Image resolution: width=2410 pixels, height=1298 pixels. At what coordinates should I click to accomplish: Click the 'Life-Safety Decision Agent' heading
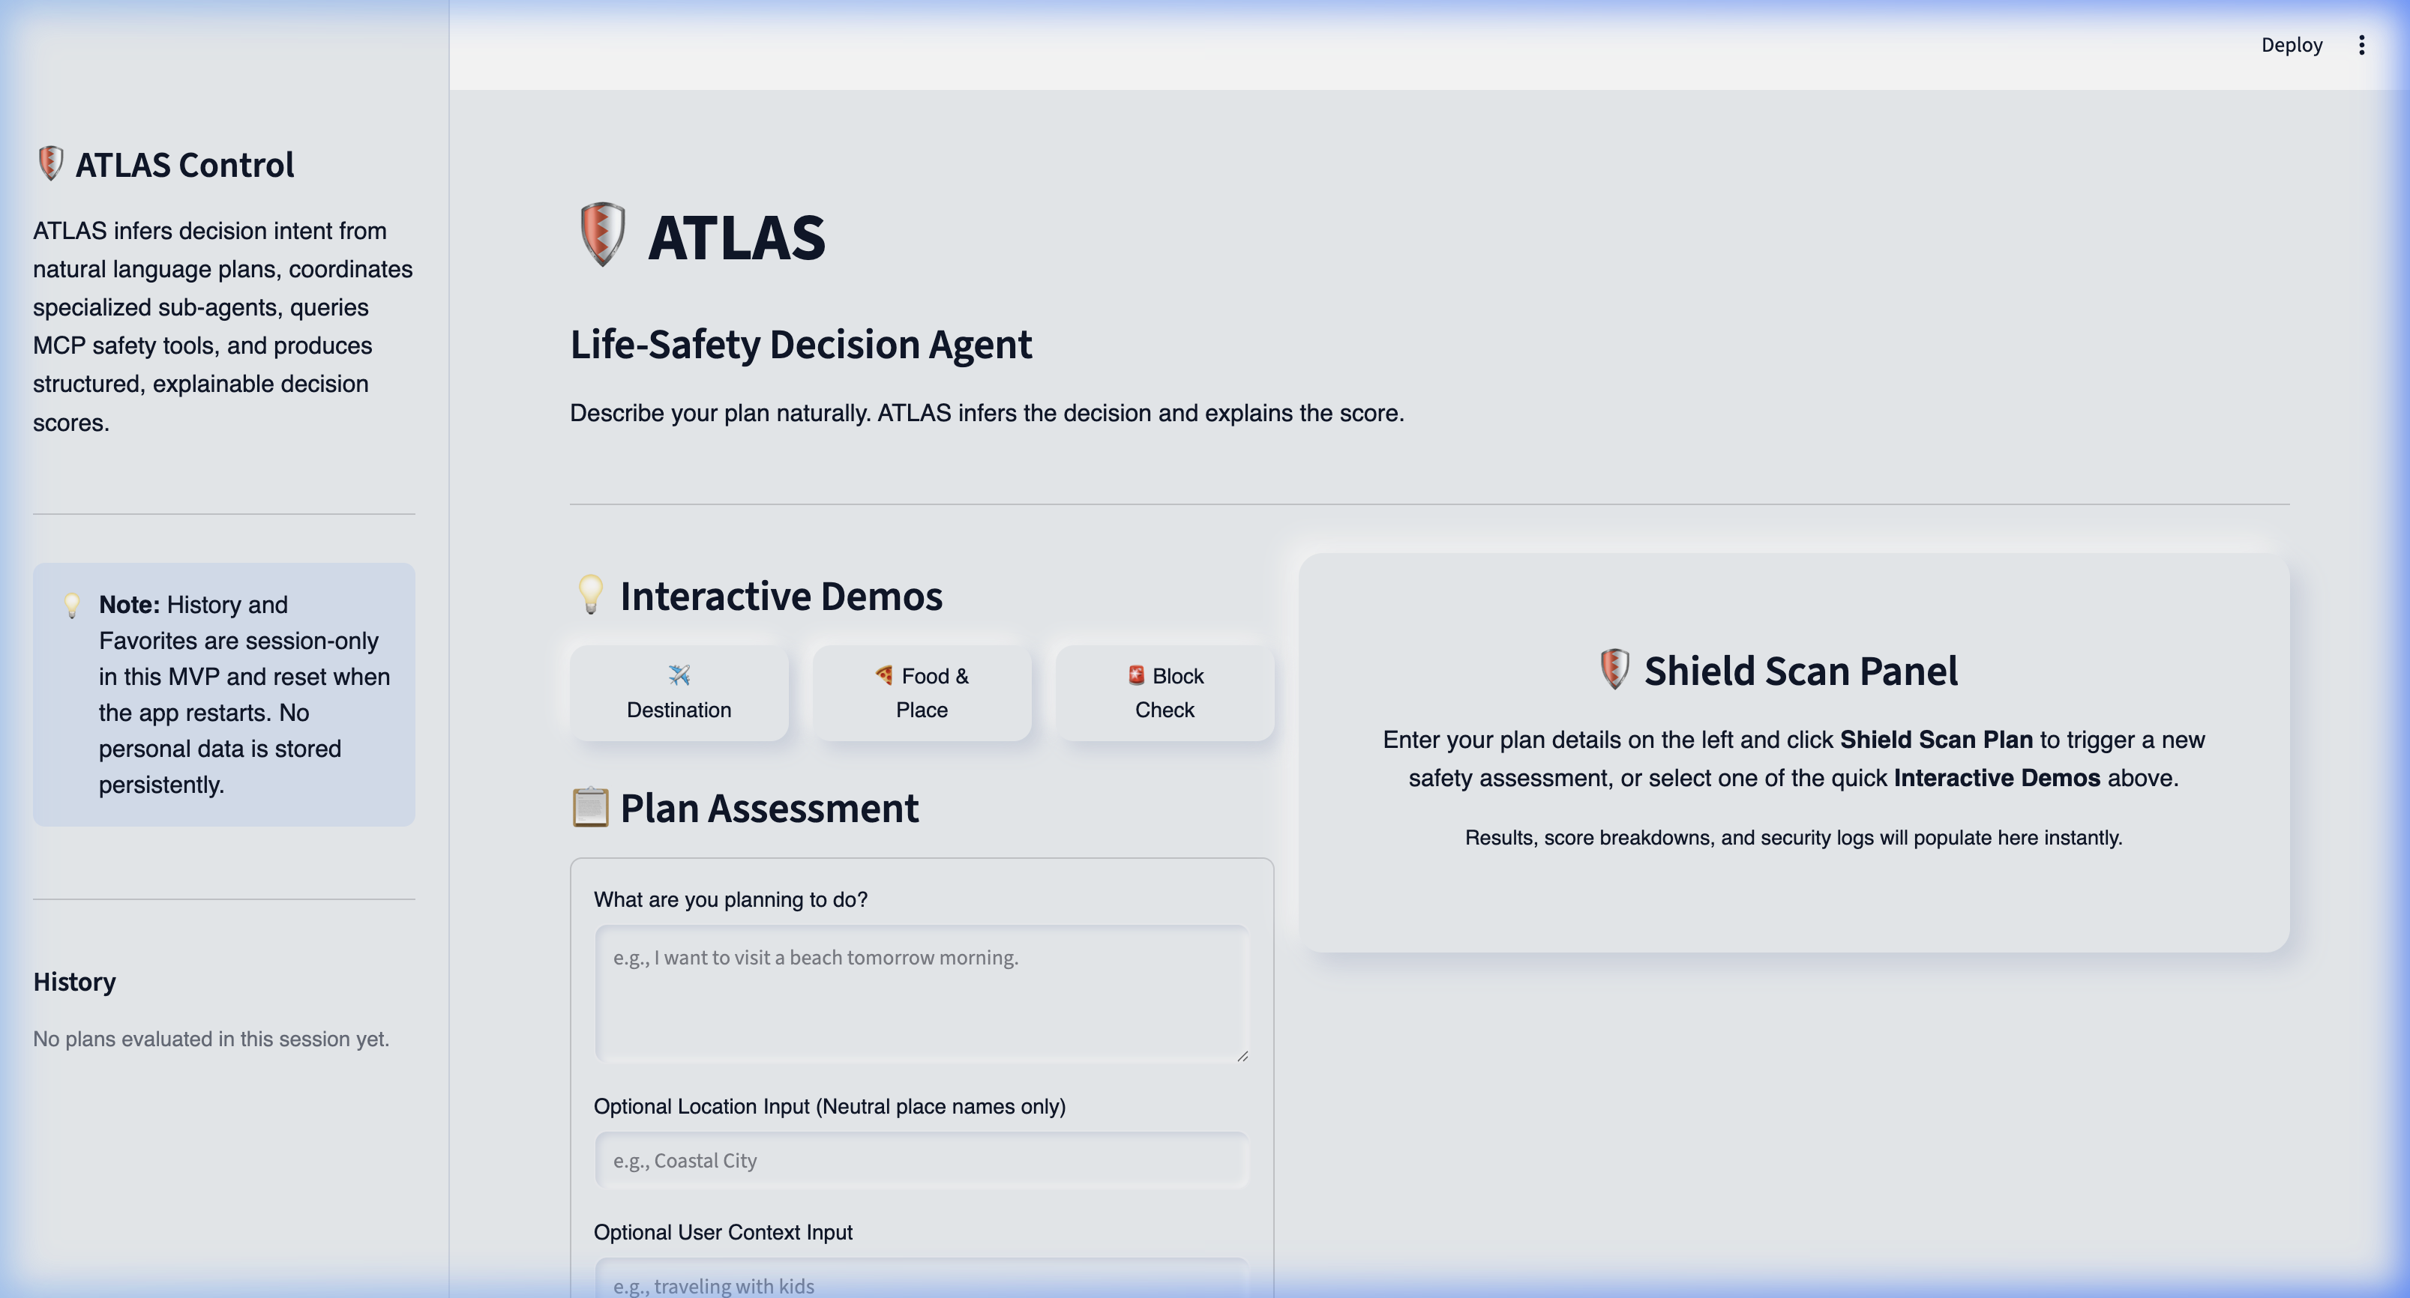click(801, 344)
